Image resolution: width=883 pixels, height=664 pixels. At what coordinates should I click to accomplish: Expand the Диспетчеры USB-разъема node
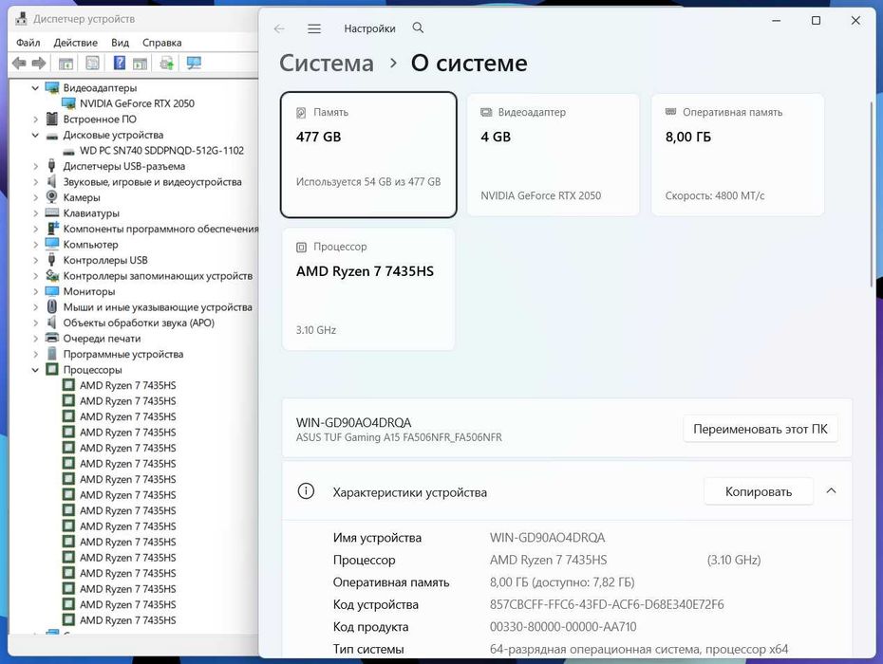point(35,166)
